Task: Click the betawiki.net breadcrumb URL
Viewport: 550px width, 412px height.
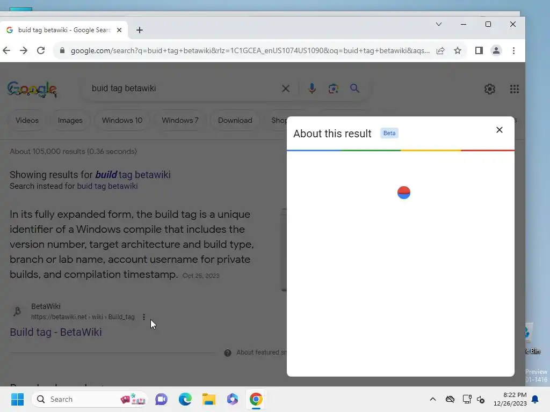Action: click(83, 317)
